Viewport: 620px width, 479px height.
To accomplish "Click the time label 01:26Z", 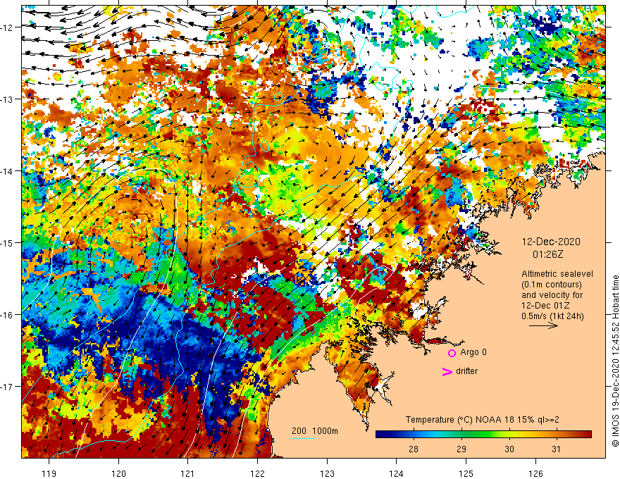I will click(x=547, y=254).
